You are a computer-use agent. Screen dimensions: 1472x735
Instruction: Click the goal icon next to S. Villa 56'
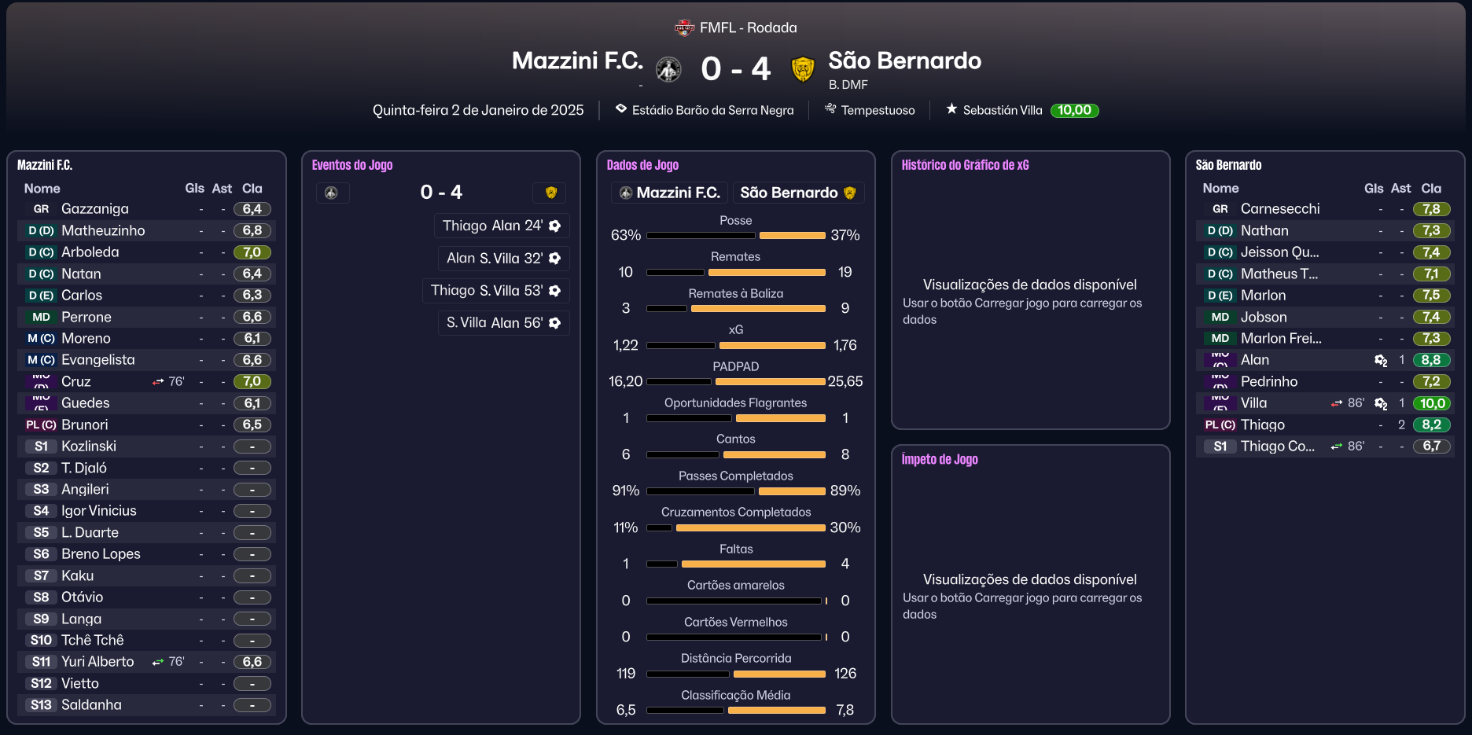point(555,323)
